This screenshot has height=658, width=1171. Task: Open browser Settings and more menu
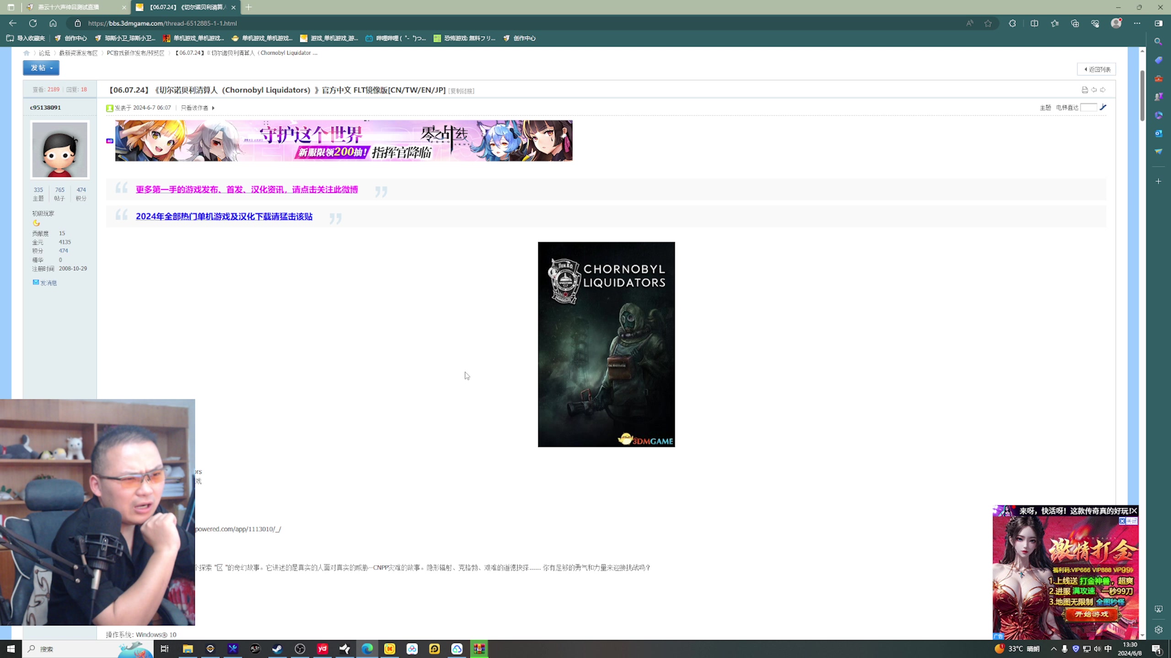(x=1137, y=23)
